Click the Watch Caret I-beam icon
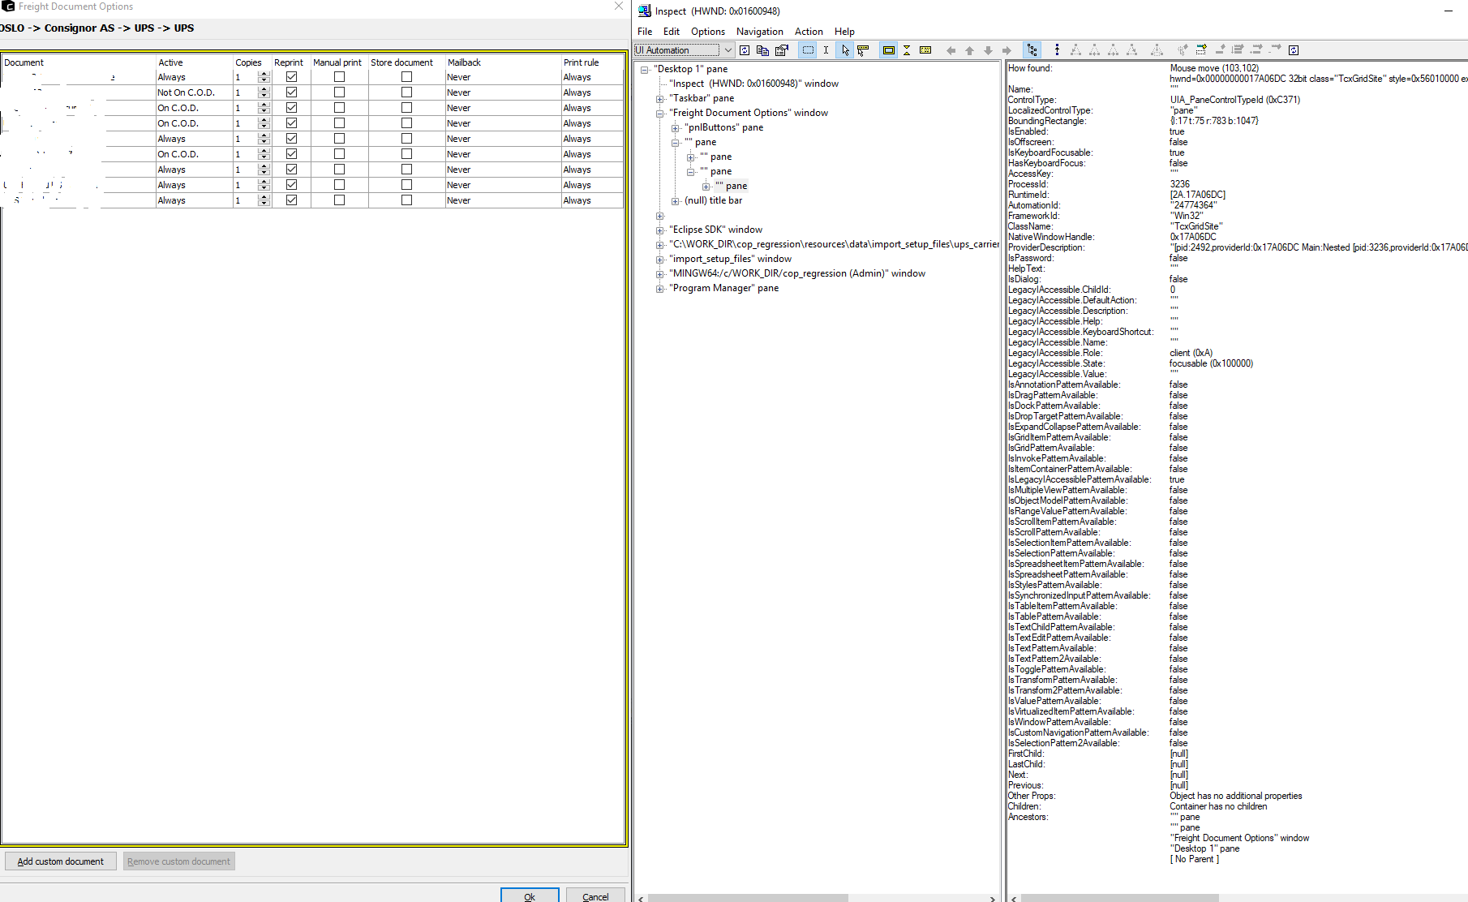1468x902 pixels. (826, 49)
